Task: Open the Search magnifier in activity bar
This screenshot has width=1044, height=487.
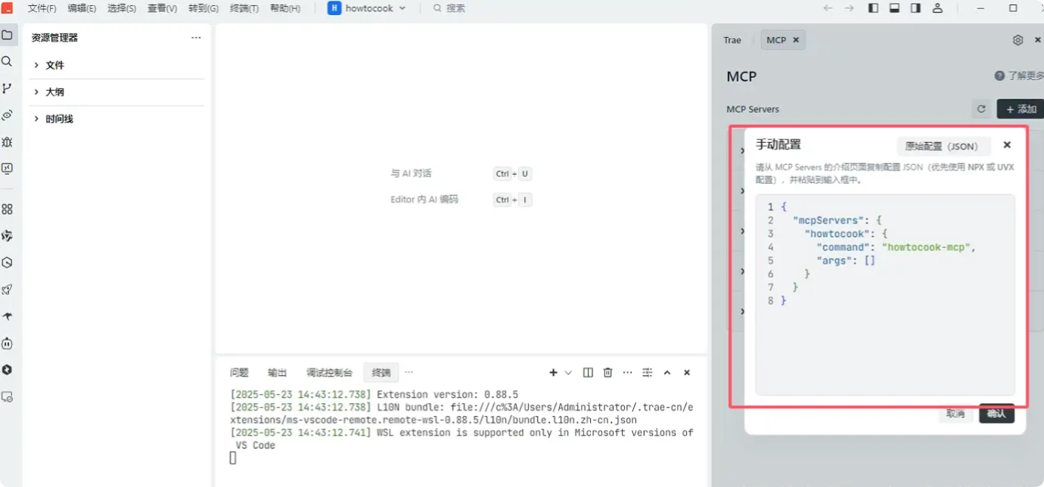Action: [7, 61]
